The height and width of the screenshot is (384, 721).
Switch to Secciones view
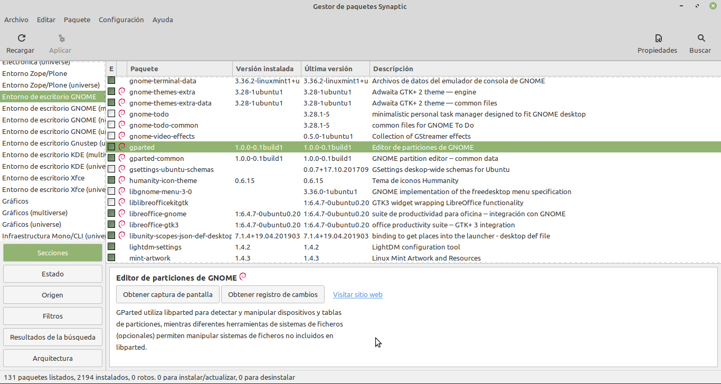53,253
